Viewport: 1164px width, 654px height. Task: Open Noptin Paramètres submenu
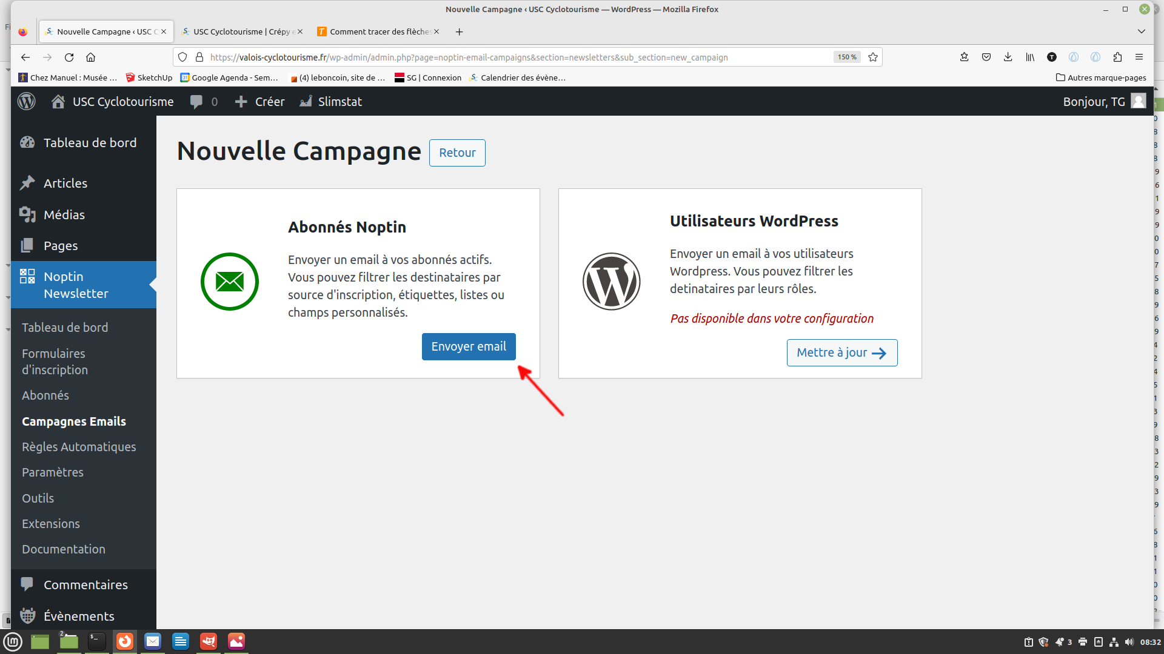(53, 472)
